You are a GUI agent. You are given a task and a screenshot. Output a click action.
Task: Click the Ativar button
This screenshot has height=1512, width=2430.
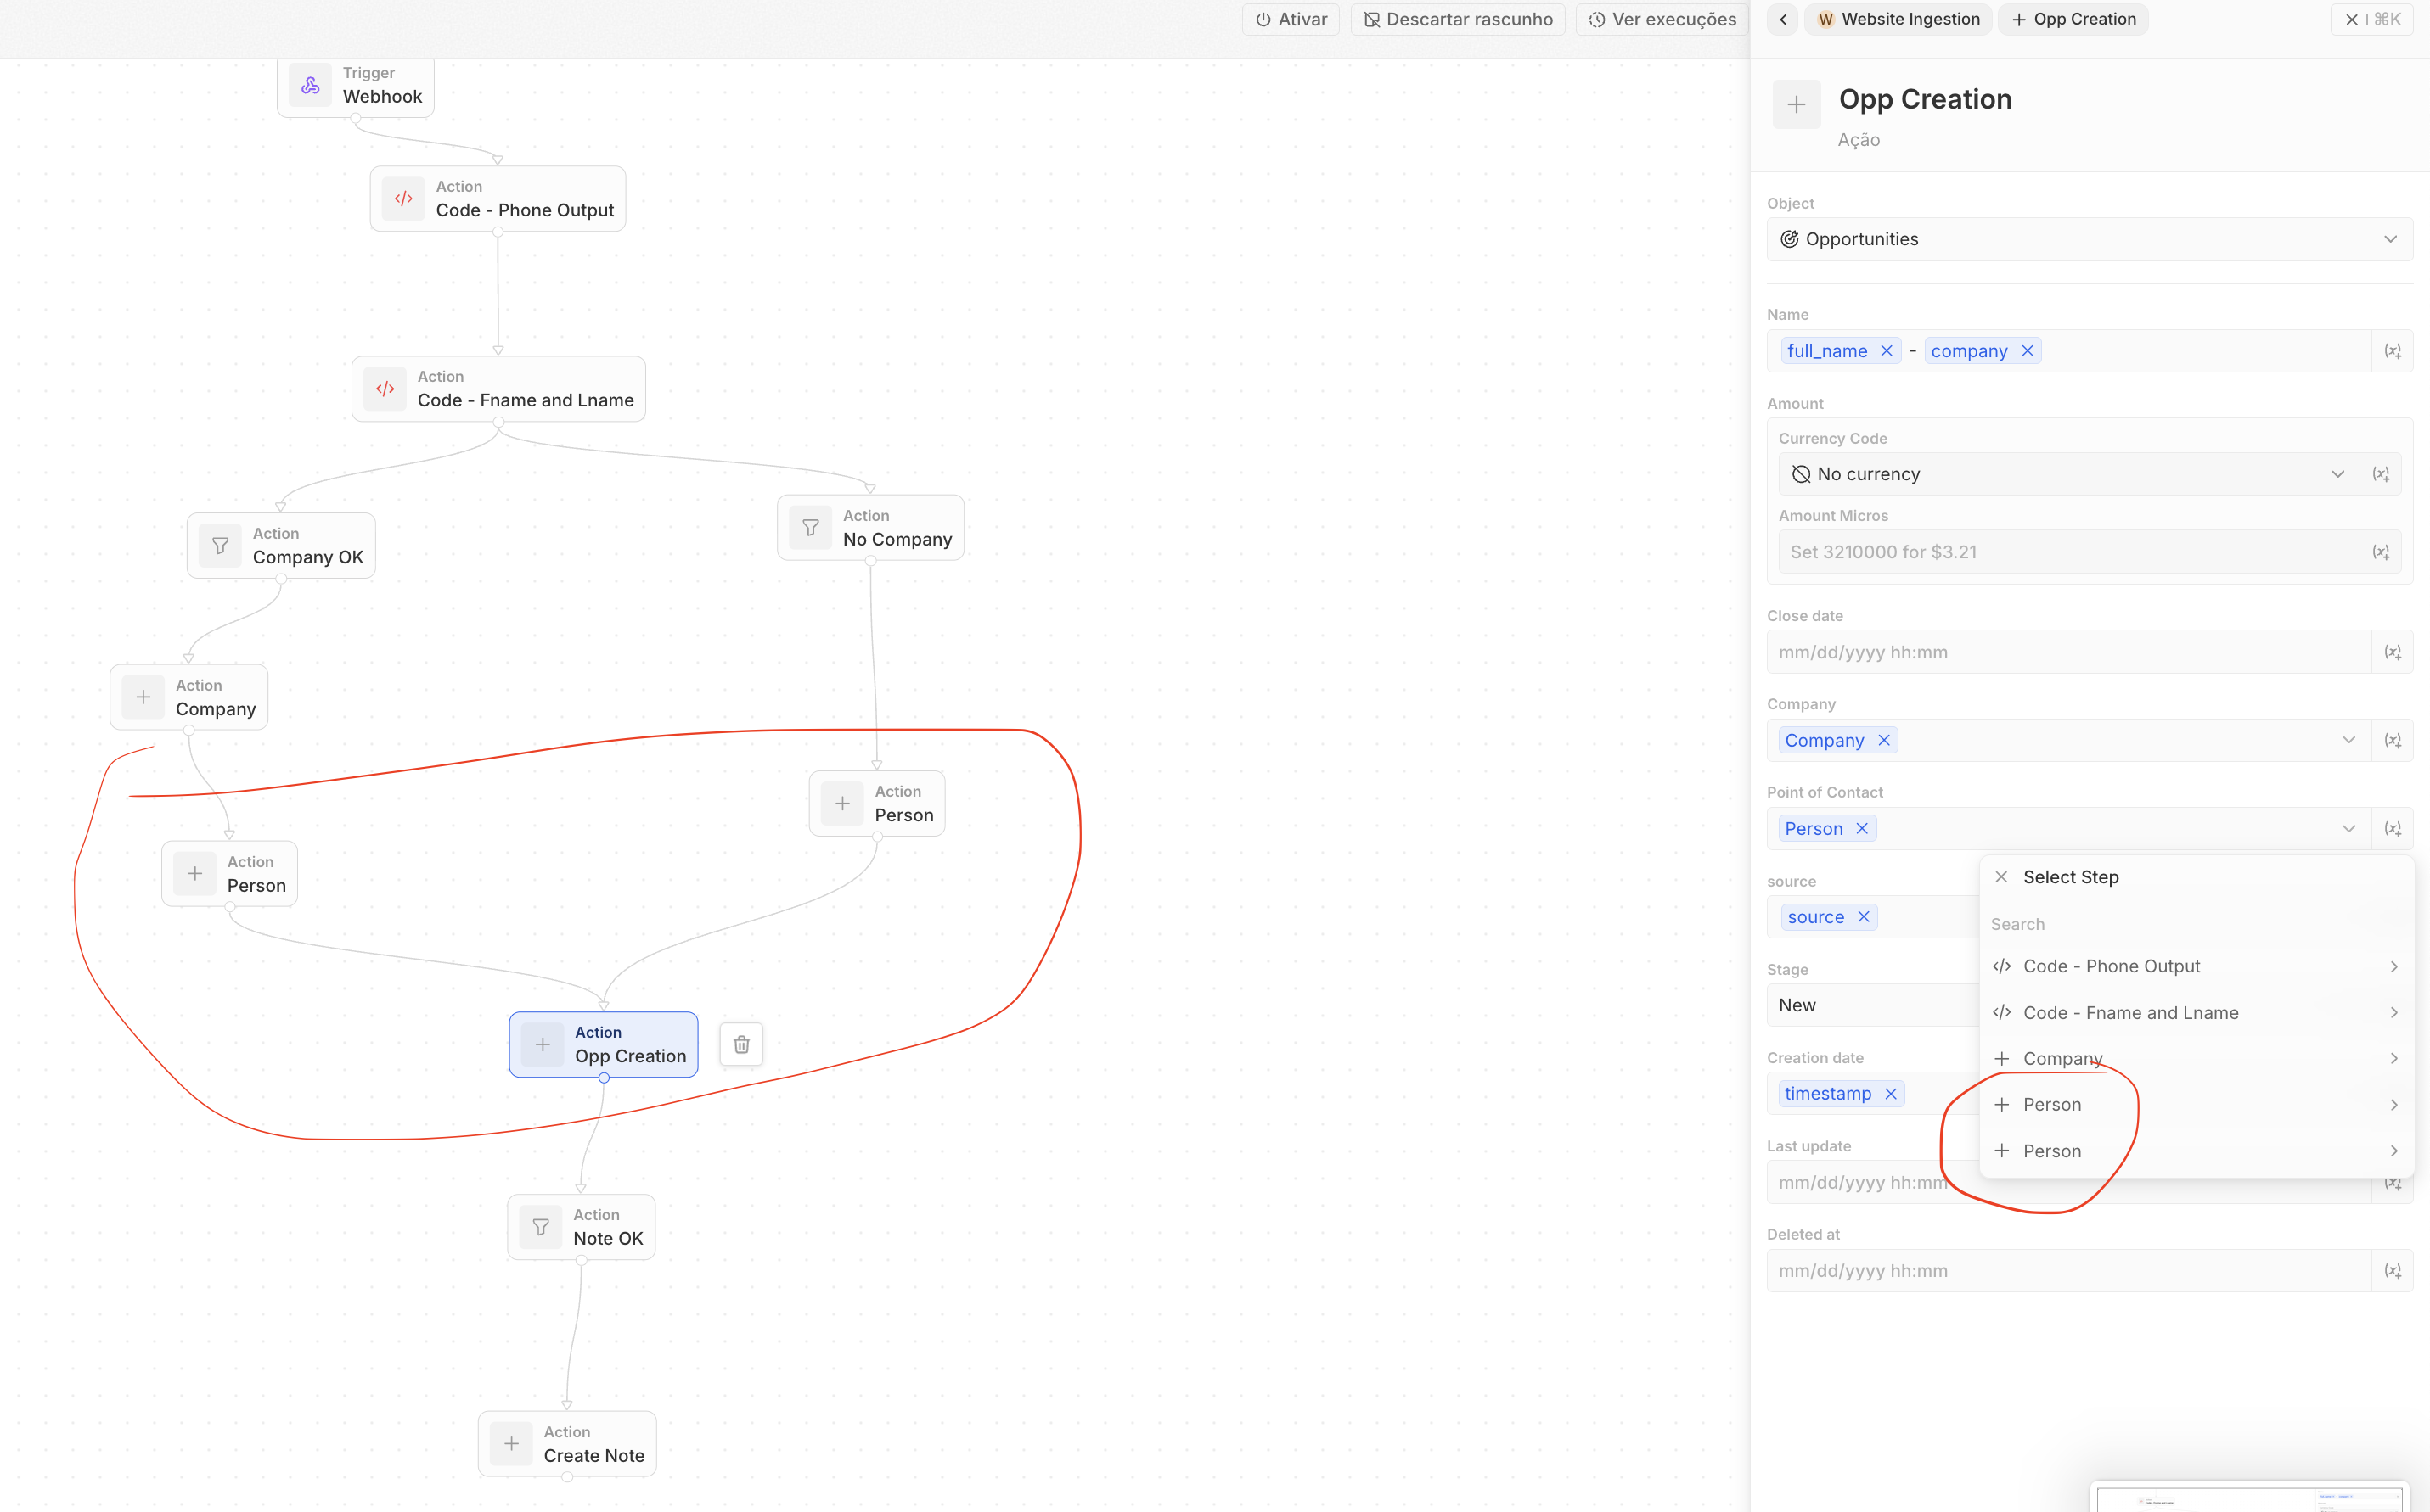click(x=1291, y=19)
